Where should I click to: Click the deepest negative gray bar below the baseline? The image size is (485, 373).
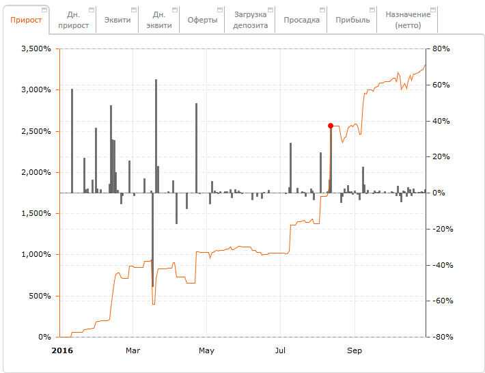152,239
